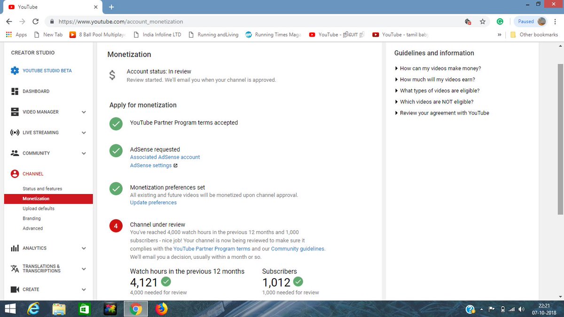Click the Apps grid shortcut icon

click(9, 34)
